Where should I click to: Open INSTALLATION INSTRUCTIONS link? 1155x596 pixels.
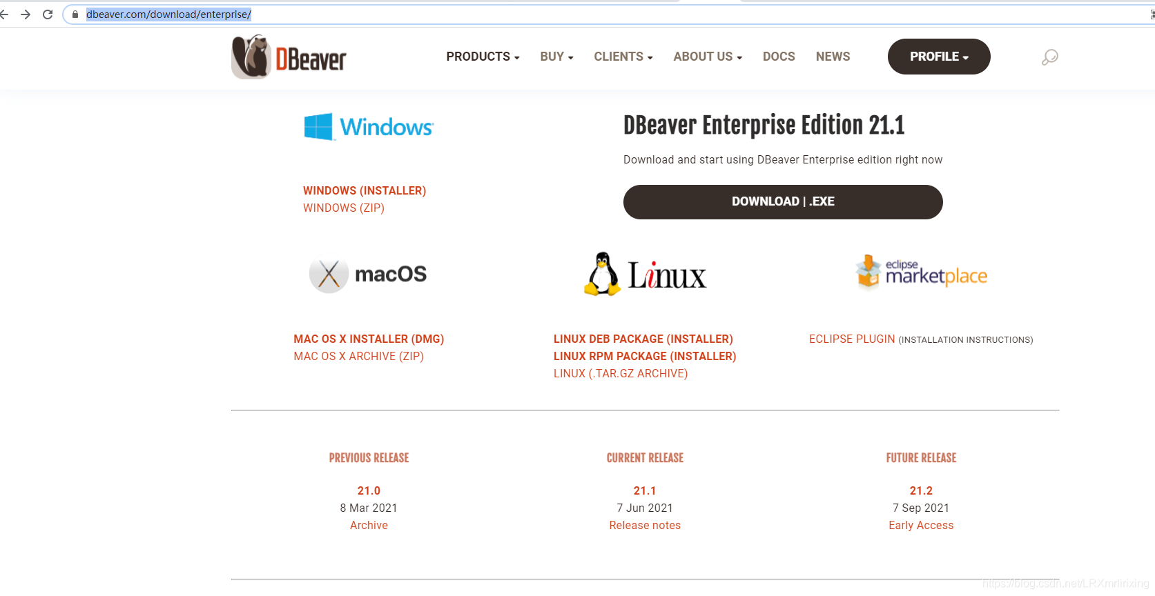point(966,339)
